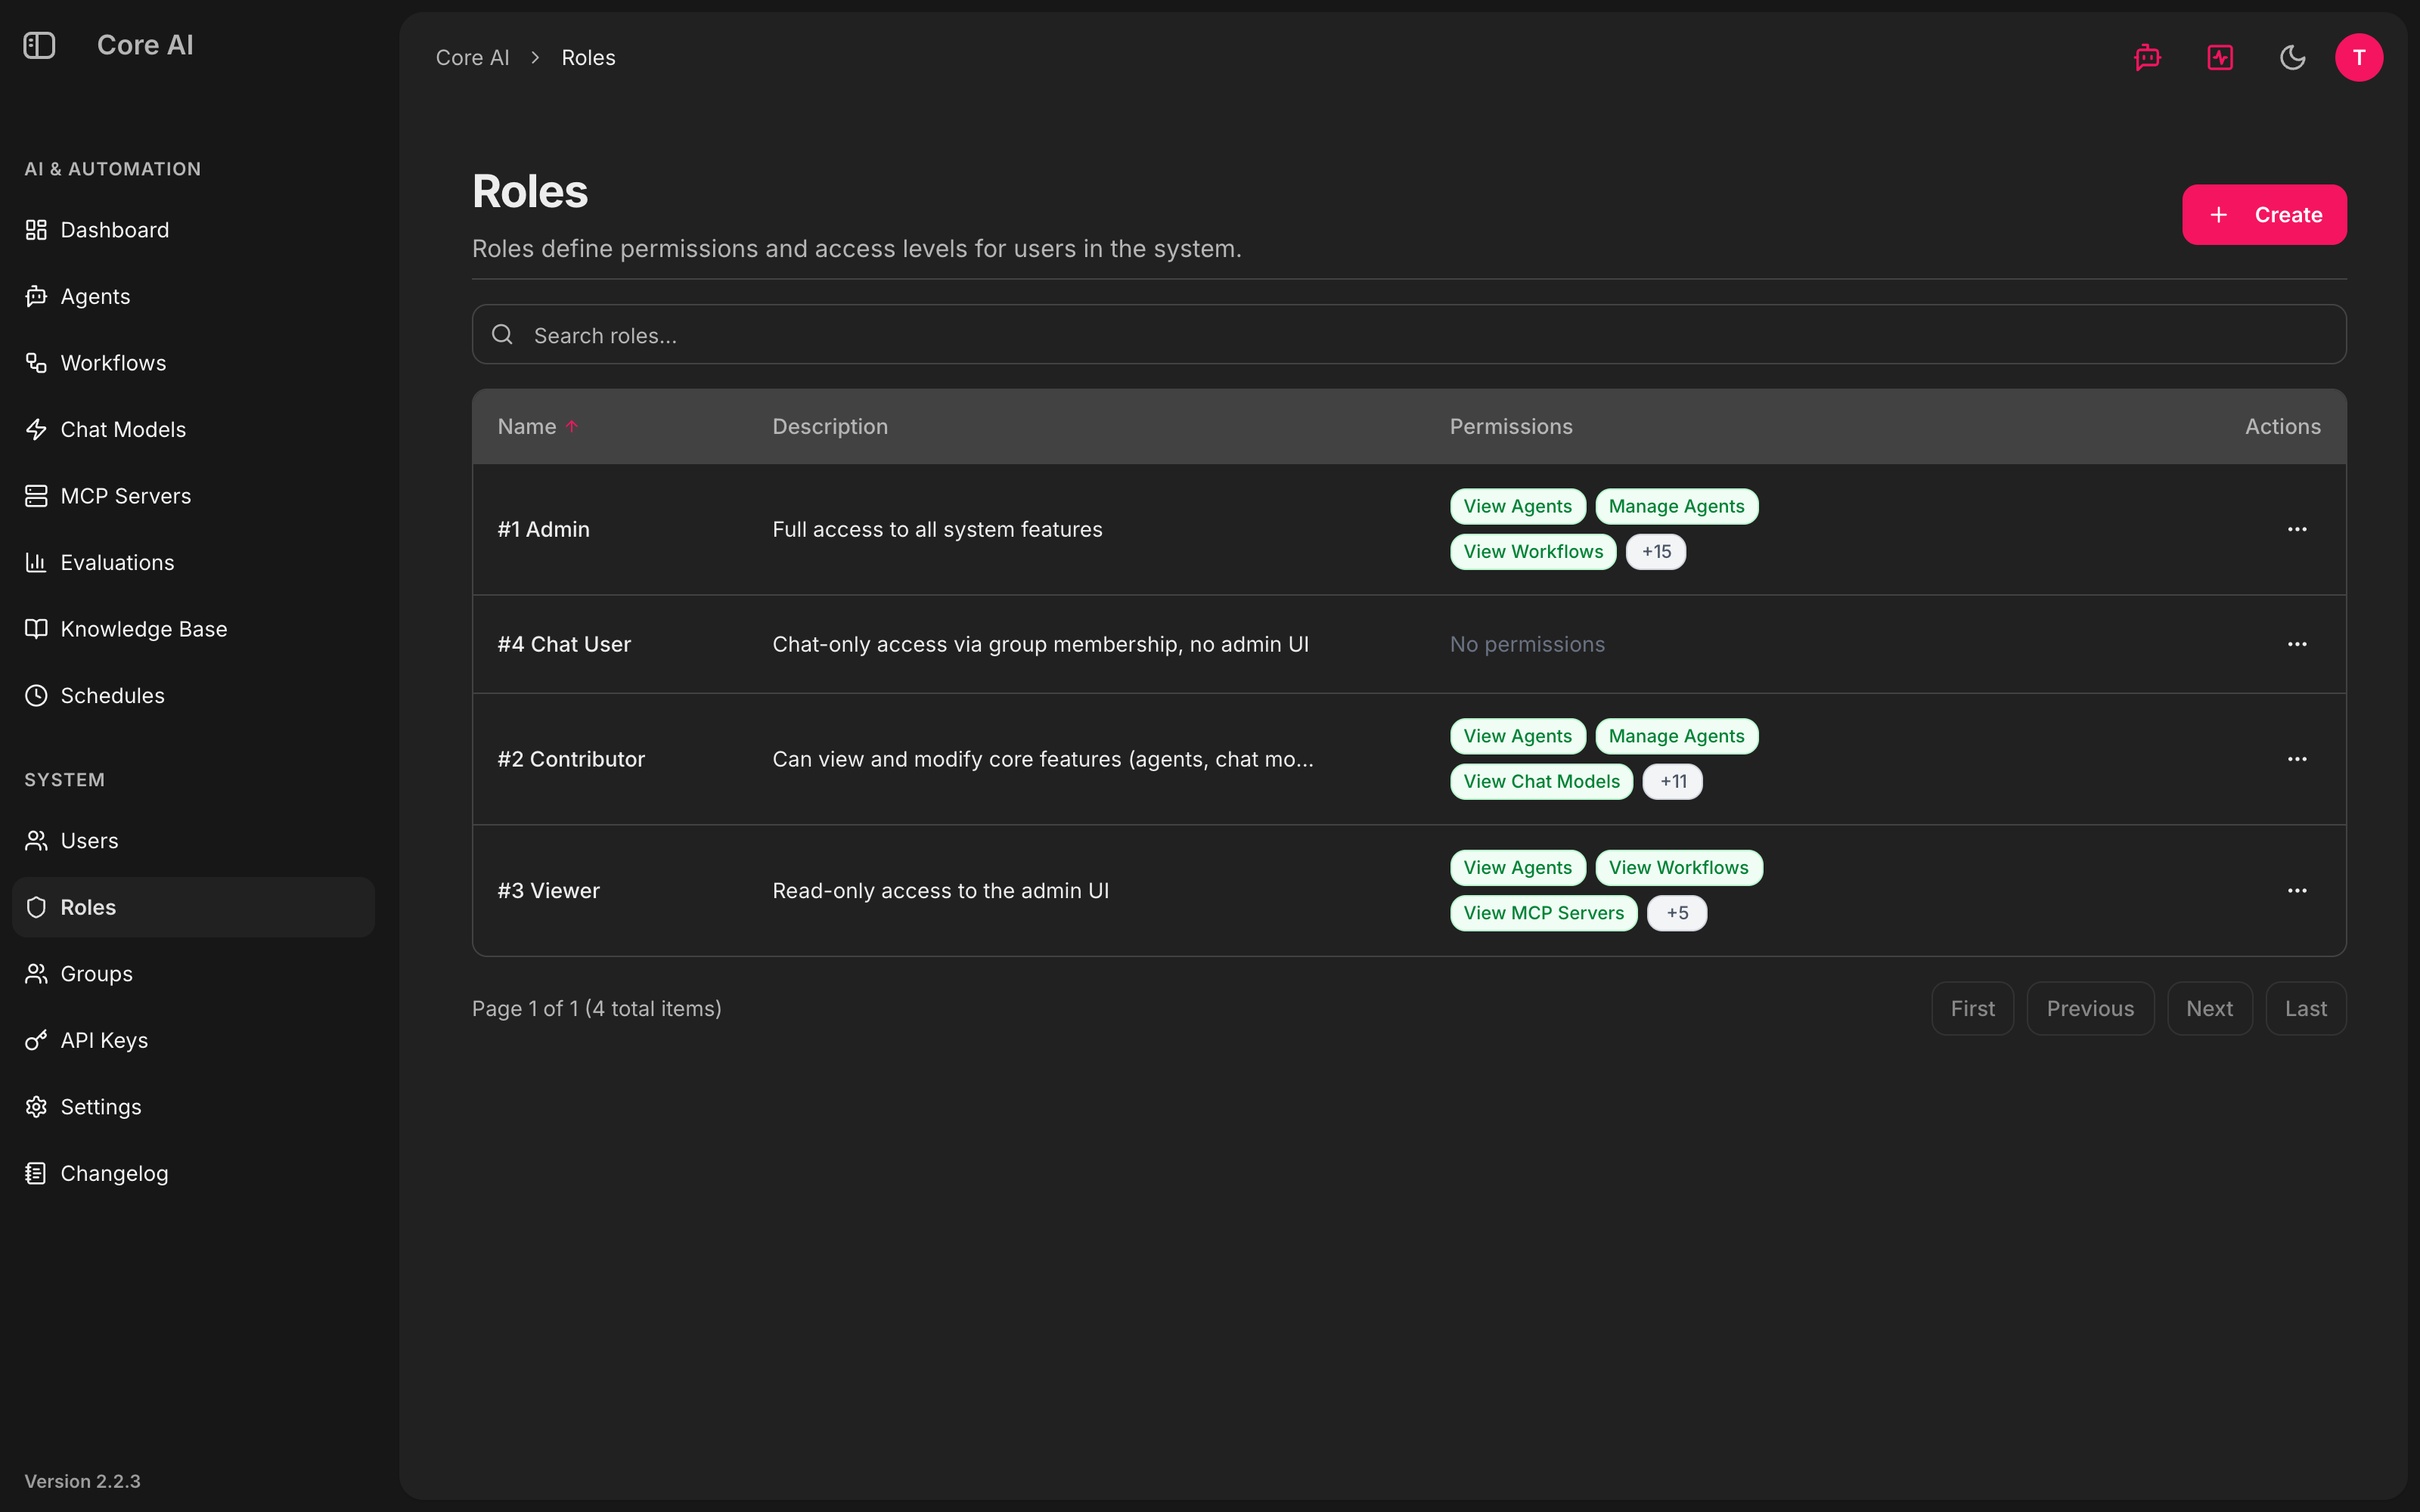The image size is (2420, 1512).
Task: Toggle dark mode moon icon
Action: pyautogui.click(x=2292, y=57)
